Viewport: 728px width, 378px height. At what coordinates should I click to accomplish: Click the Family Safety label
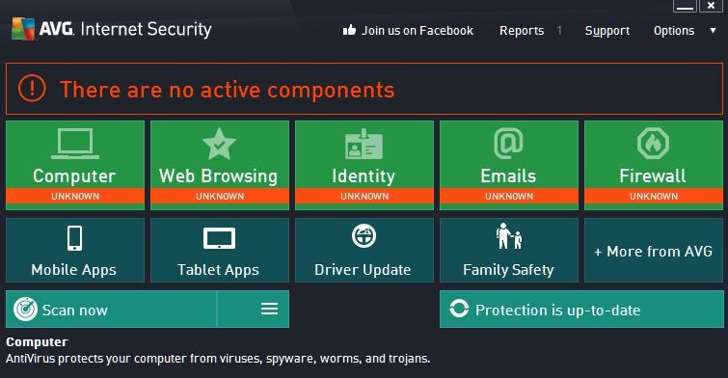[508, 270]
